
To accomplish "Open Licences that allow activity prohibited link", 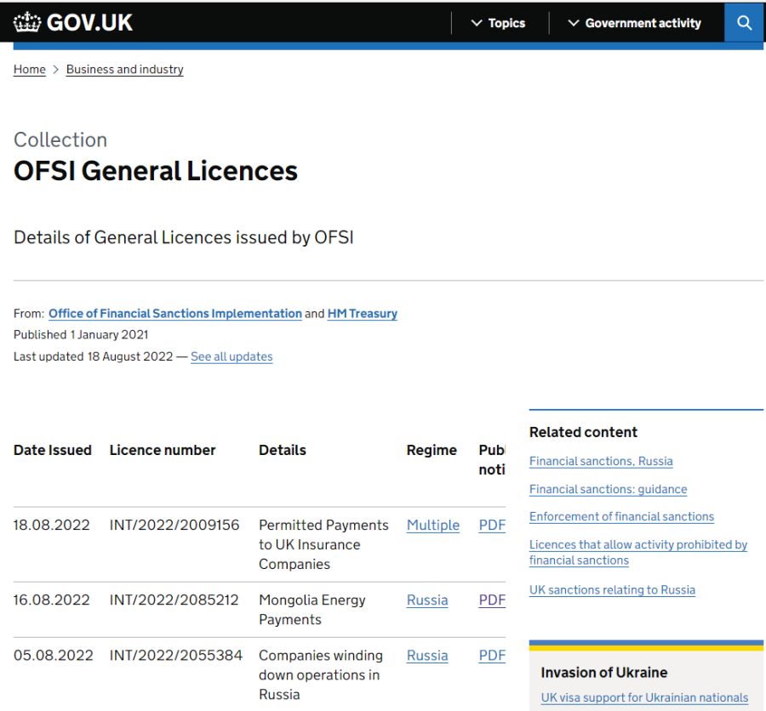I will coord(638,552).
